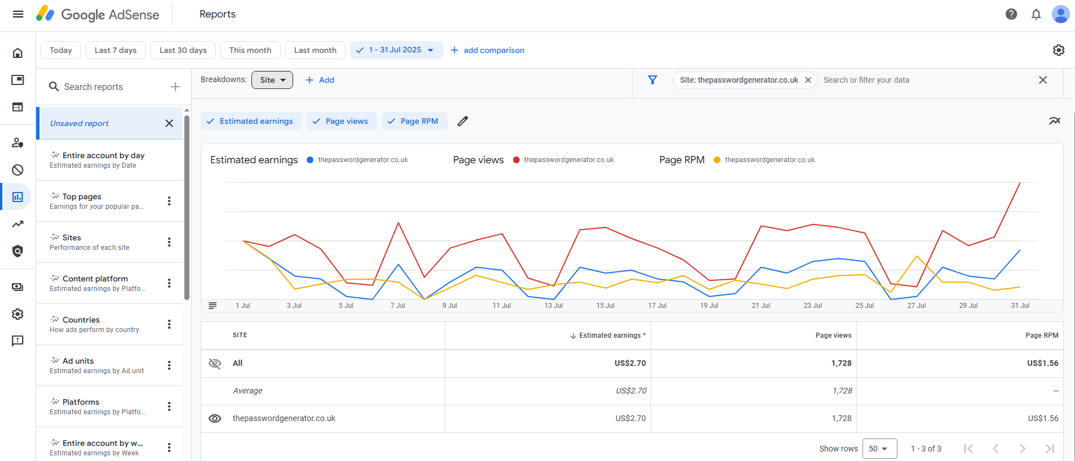Focus Search or filter your data field
Screen dimensions: 1075x461
coord(924,80)
